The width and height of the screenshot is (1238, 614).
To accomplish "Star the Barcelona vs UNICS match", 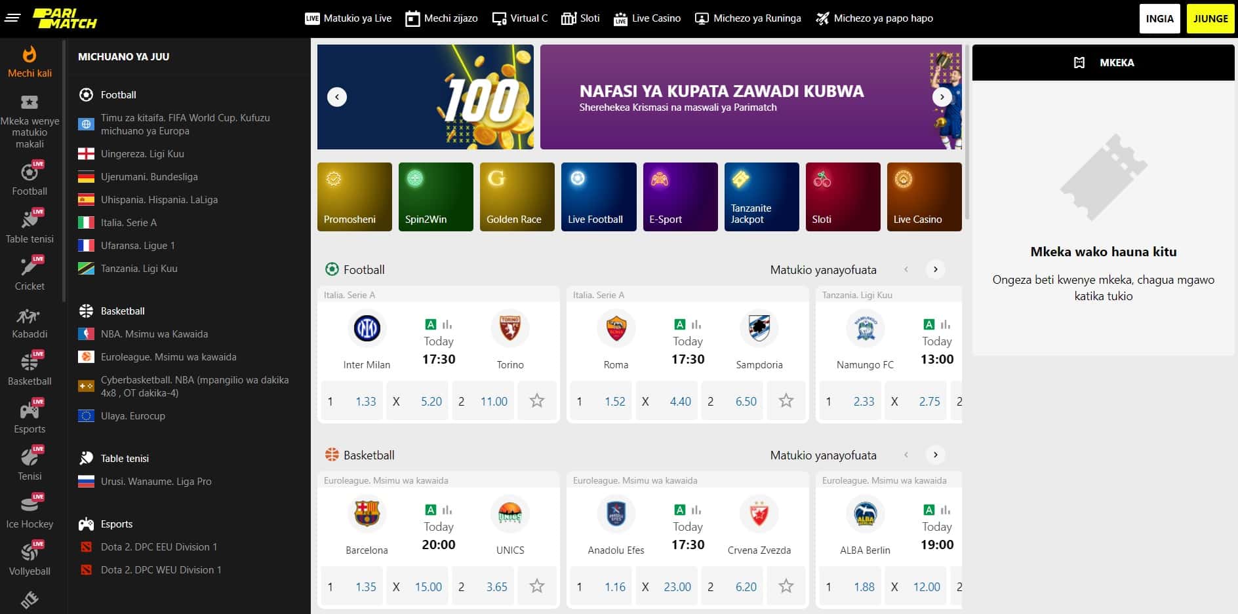I will (537, 586).
